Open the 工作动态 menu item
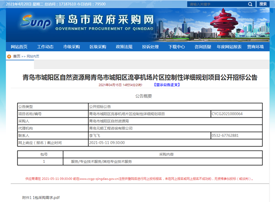This screenshot has width=275, height=202. [45, 47]
